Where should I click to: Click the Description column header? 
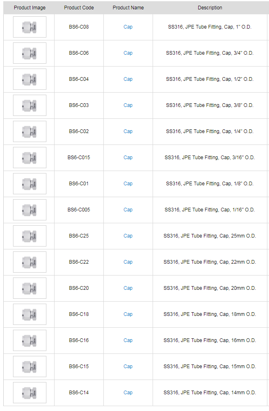[x=210, y=8]
